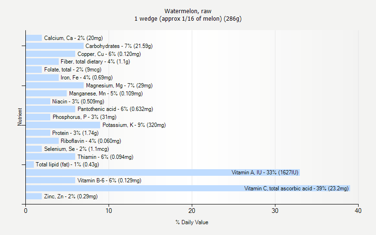This screenshot has height=235, width=376.
Task: Select the Carbohydrates 7% (21.59g) label
Action: click(x=119, y=46)
